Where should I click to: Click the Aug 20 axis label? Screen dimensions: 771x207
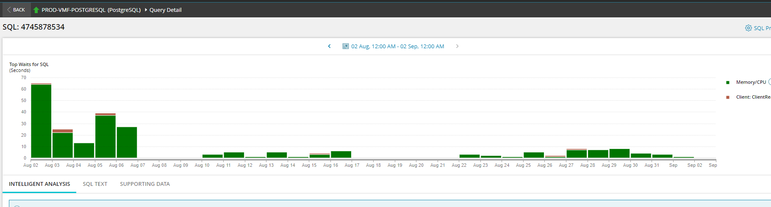pos(416,165)
